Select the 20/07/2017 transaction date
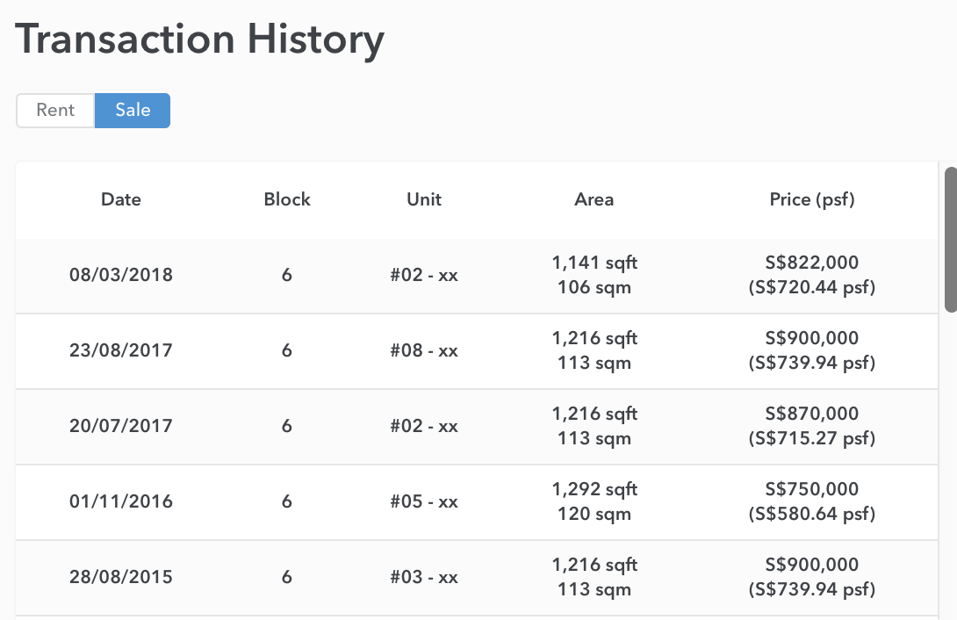Screen dimensions: 957x620 (121, 426)
